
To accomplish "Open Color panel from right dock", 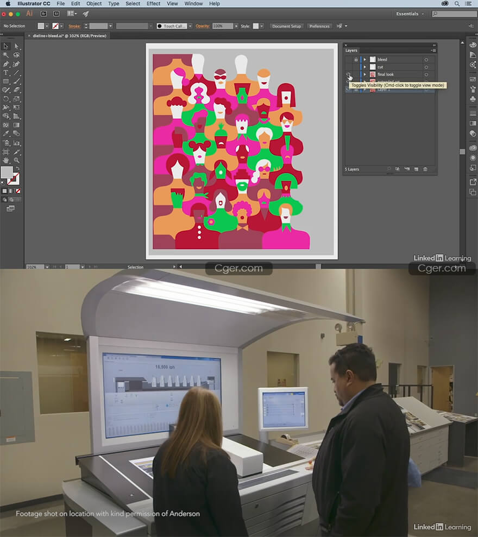I will [473, 45].
